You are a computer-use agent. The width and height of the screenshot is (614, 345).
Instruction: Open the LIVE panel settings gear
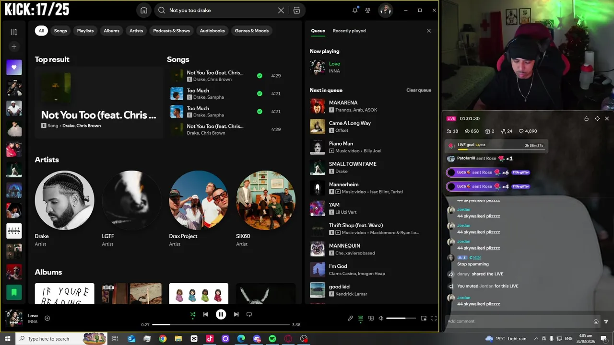click(597, 118)
